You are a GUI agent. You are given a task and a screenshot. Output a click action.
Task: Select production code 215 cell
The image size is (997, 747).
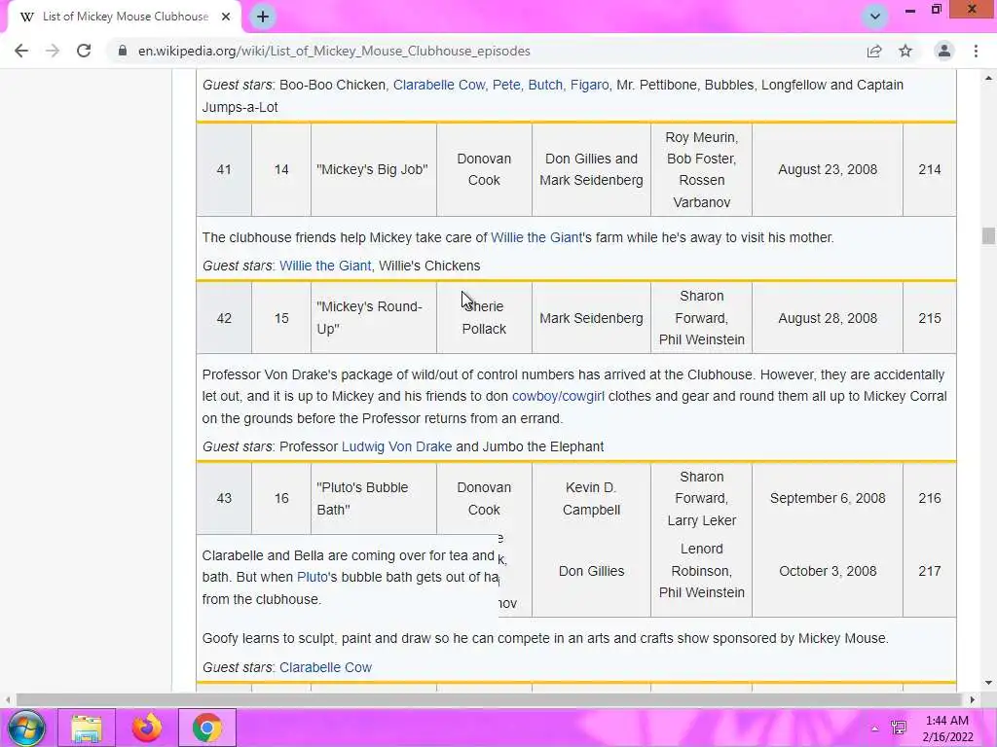pos(929,318)
